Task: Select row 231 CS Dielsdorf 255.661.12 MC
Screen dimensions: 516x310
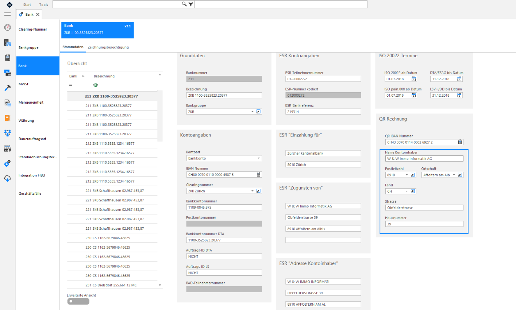Action: tap(112, 285)
